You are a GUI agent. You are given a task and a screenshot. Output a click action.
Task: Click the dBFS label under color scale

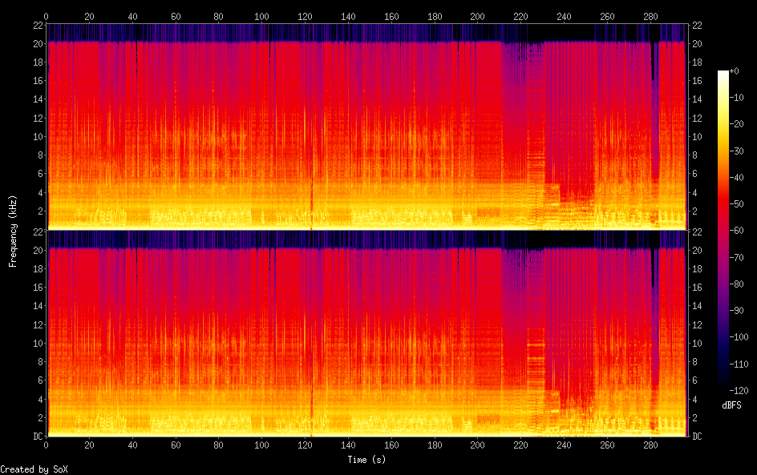point(731,406)
